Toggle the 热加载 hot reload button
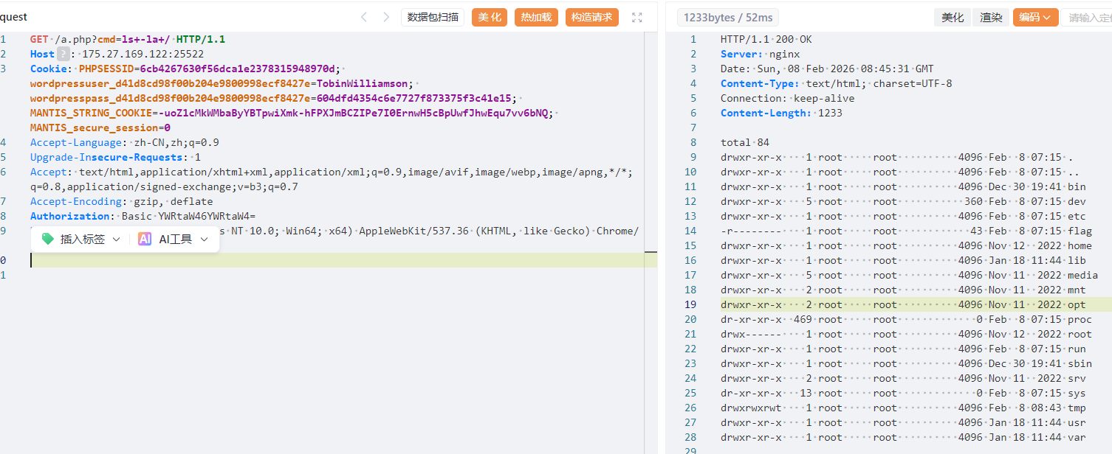Screen dimensions: 1112x454 point(536,18)
